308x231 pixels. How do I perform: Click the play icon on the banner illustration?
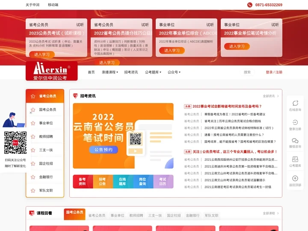[136, 151]
